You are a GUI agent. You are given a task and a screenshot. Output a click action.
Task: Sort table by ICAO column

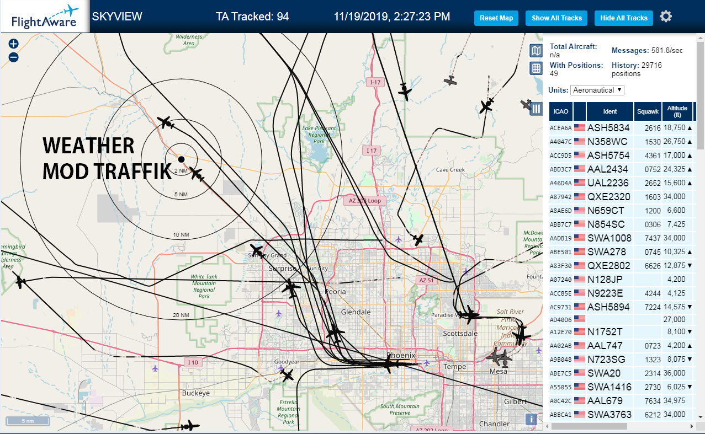pyautogui.click(x=561, y=111)
